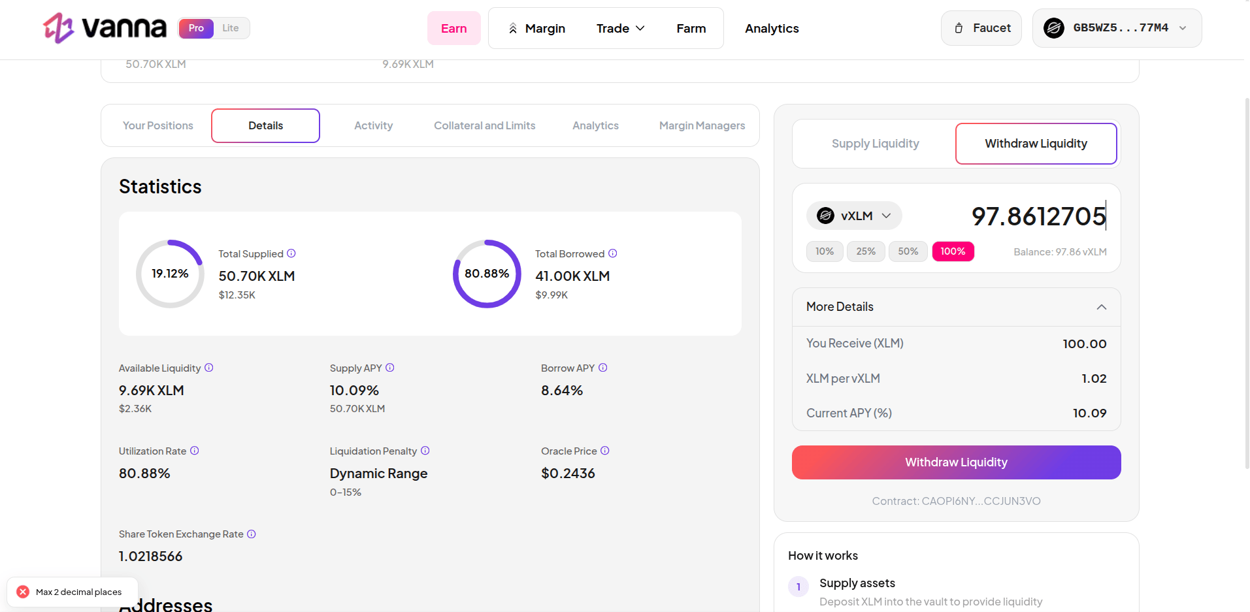Click the Faucet icon
Viewport: 1250px width, 612px height.
tap(959, 28)
